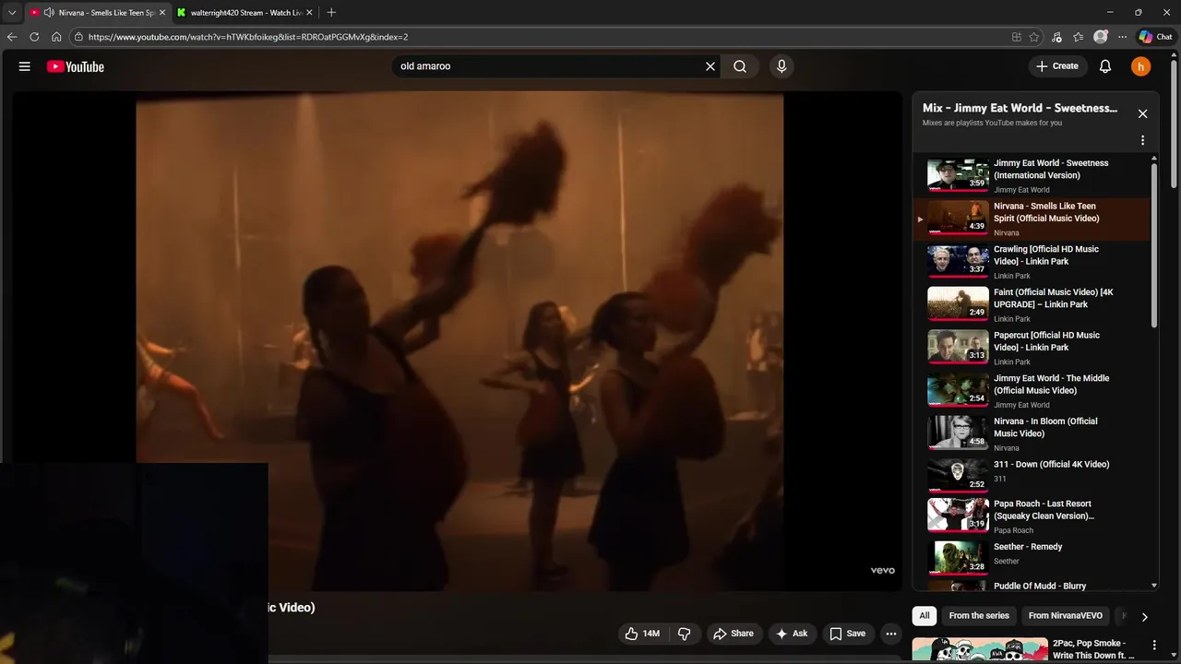Dislike the video with thumbs down
Screen dimensions: 1181x664
[685, 634]
